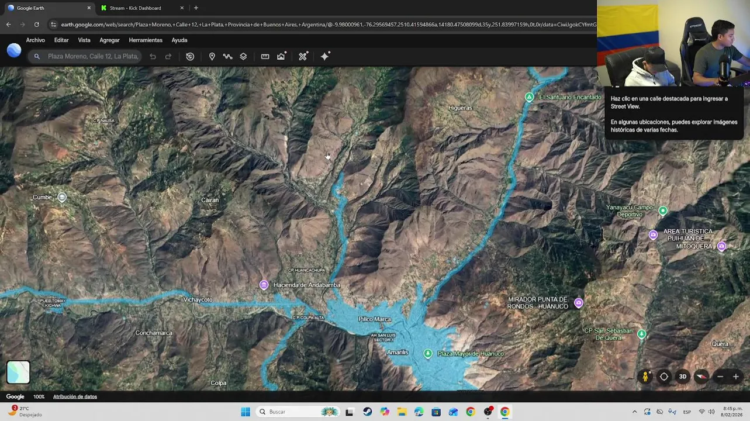Click the search magnifier icon
Image resolution: width=750 pixels, height=421 pixels.
point(37,57)
